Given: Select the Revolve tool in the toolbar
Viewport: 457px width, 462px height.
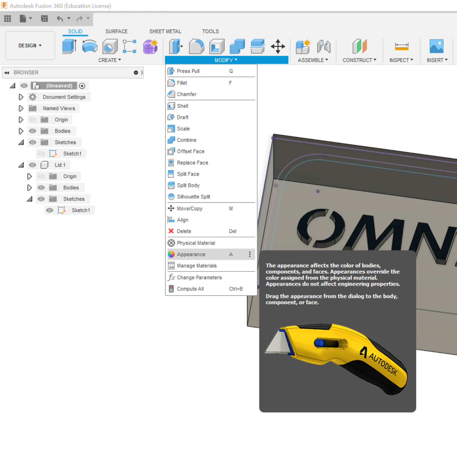Looking at the screenshot, I should pyautogui.click(x=90, y=46).
